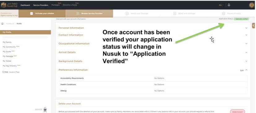Viewport: 256px width, 113px height.
Task: Open Packages in top navigation
Action: (55, 5)
